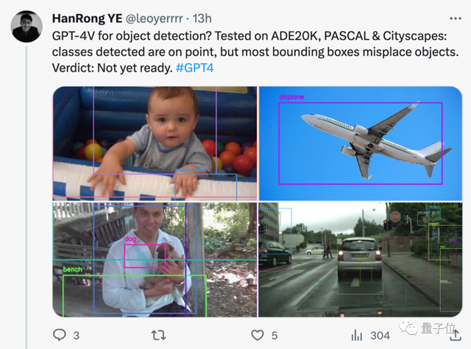
Task: Open the man holding dog image
Action: 155,259
